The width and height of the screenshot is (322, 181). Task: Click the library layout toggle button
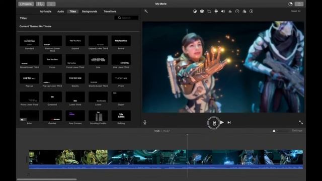40,4
